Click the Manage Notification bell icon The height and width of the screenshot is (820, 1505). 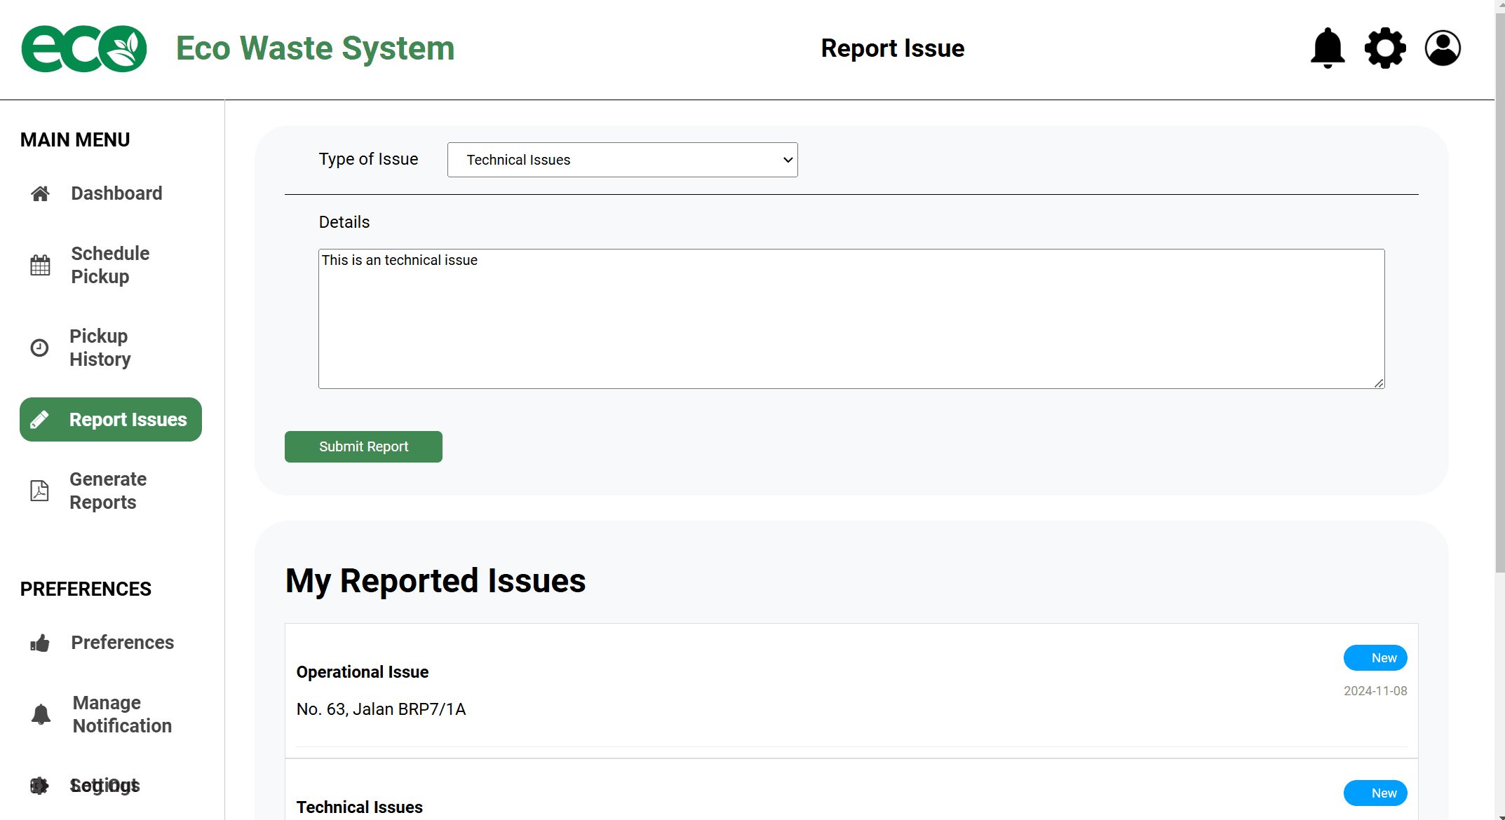click(41, 714)
